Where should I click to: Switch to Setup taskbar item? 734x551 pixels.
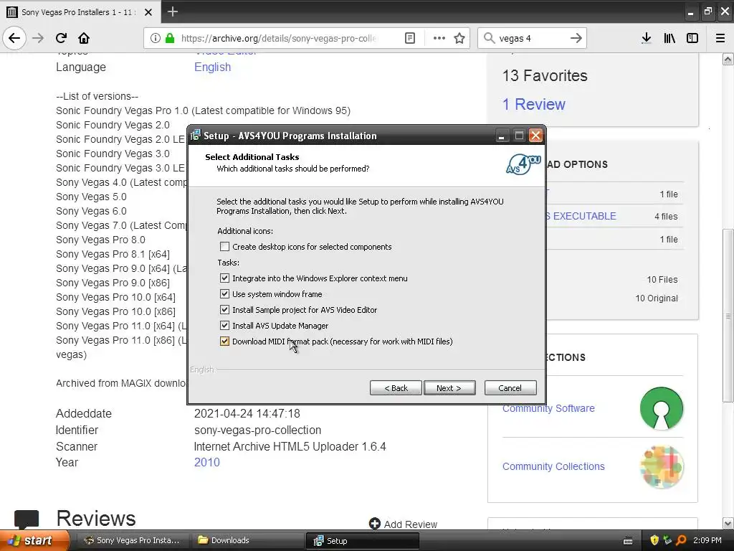(362, 541)
